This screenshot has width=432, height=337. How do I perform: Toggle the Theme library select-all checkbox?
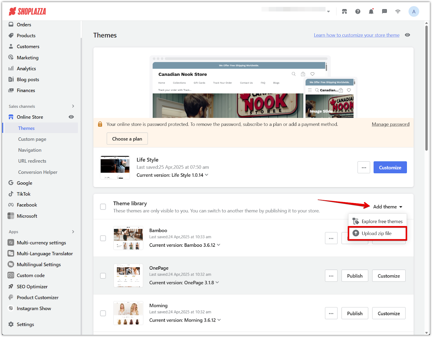click(x=103, y=207)
